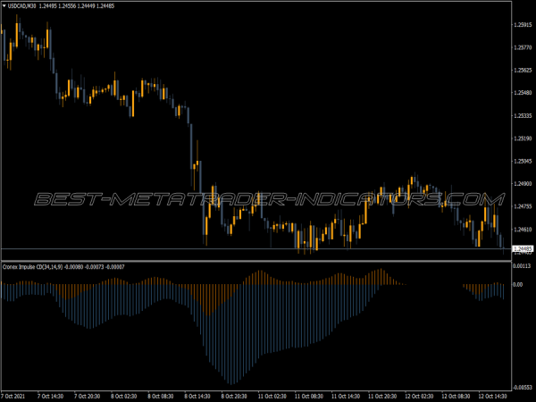Click the 1.25625 price axis label

coord(523,70)
